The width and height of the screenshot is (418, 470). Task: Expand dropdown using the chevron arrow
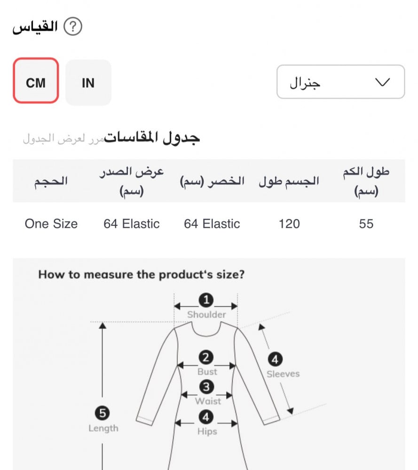click(383, 82)
